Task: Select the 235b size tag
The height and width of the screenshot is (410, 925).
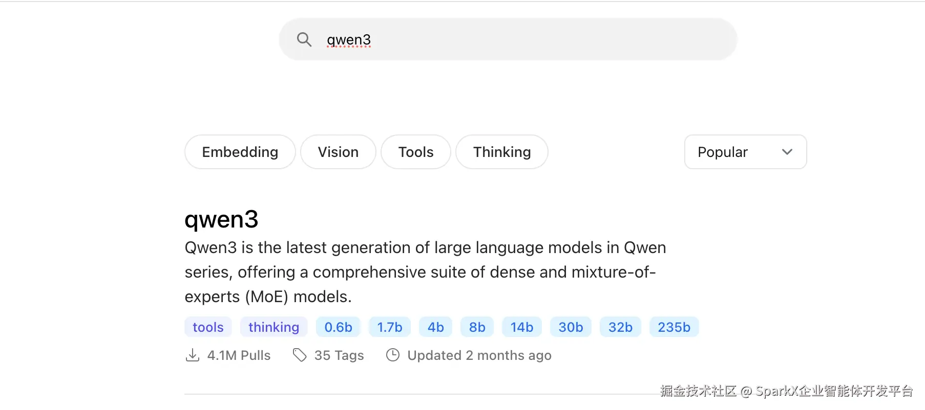Action: [x=674, y=327]
